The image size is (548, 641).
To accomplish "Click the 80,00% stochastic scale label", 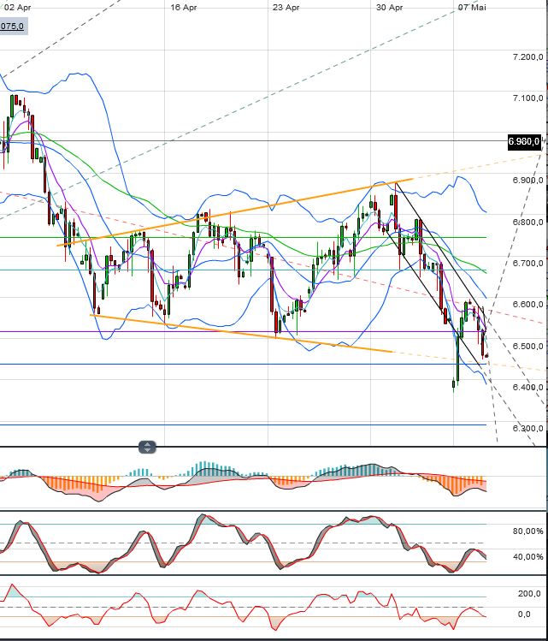I will (528, 531).
